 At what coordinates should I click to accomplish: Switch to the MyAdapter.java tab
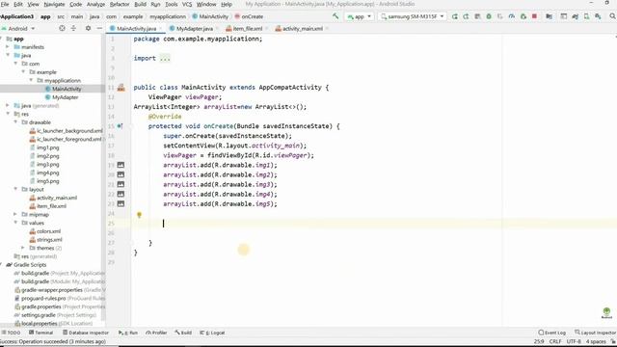click(x=195, y=29)
